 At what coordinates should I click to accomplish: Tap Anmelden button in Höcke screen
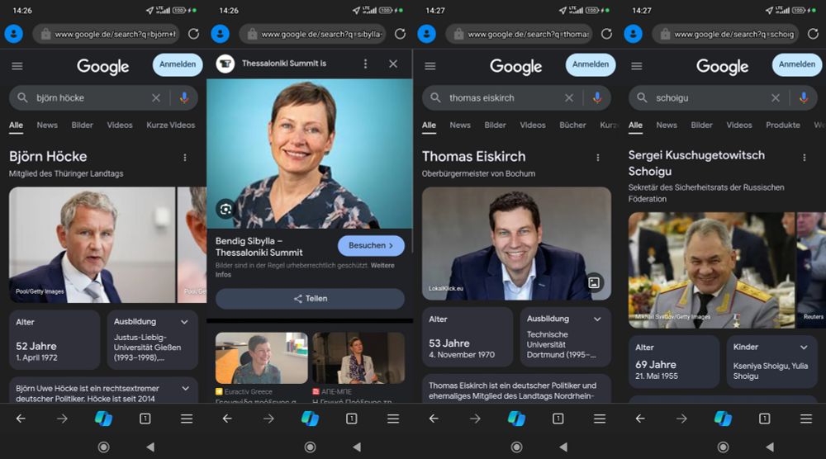(x=178, y=64)
